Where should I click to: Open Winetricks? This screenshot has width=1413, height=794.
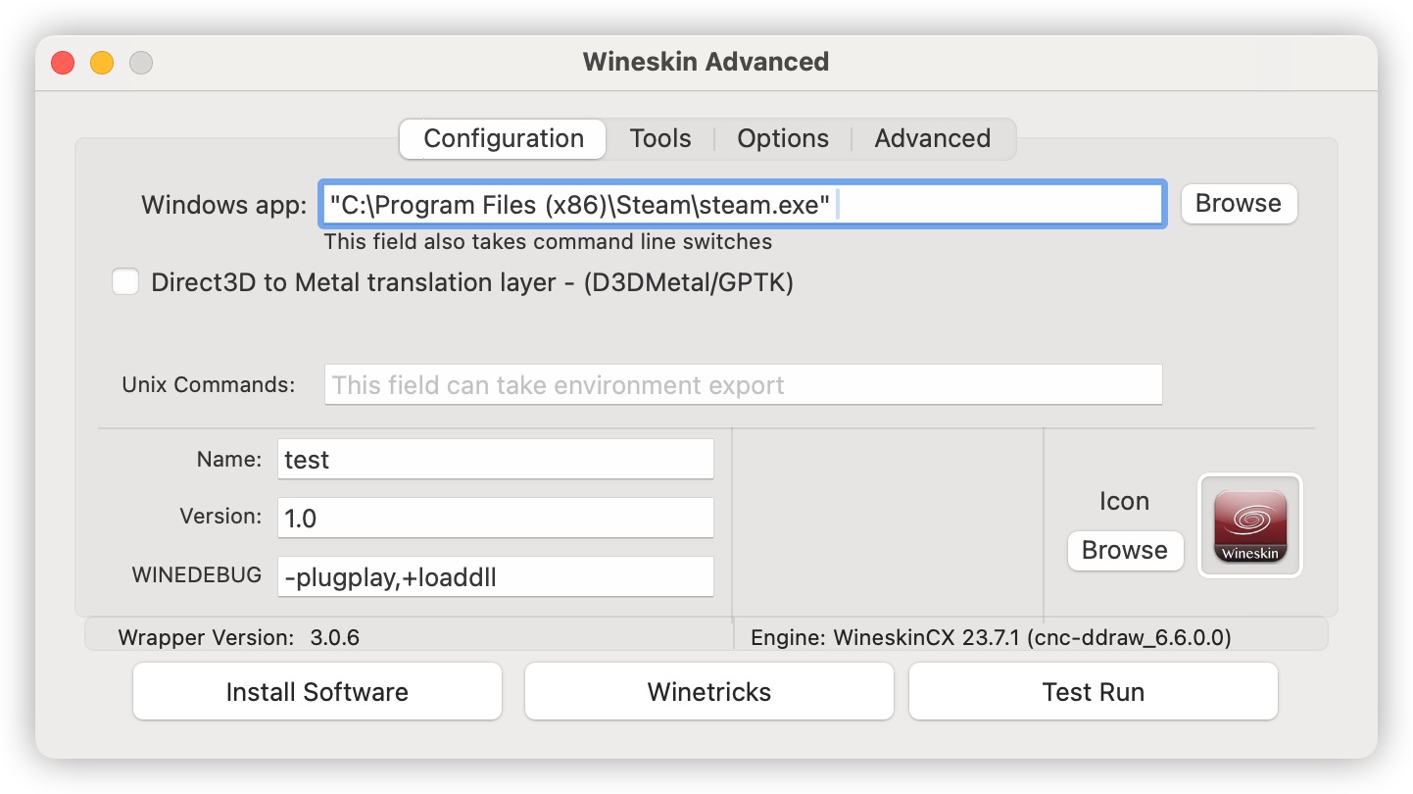[x=708, y=691]
